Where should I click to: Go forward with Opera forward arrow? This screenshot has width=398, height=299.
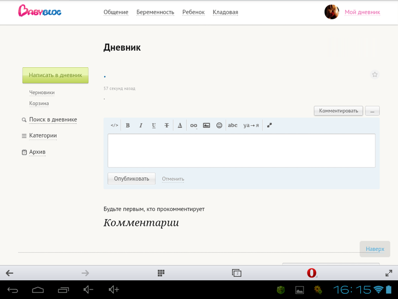tap(85, 273)
